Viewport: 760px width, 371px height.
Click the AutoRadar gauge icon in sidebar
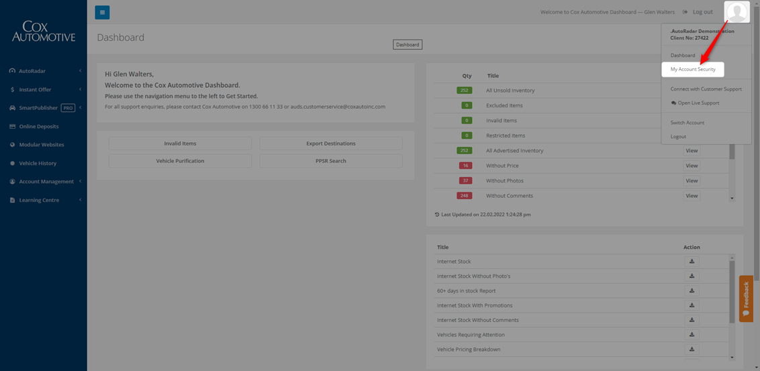click(12, 71)
